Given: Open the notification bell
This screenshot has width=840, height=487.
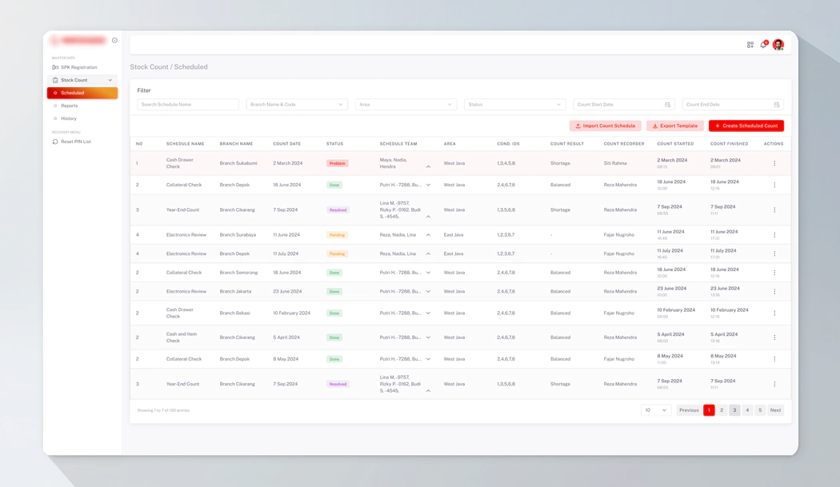Looking at the screenshot, I should 764,45.
